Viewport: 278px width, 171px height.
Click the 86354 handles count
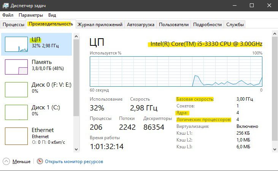tap(154, 127)
